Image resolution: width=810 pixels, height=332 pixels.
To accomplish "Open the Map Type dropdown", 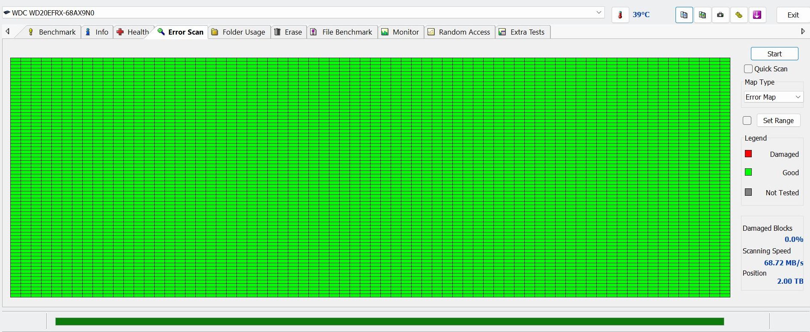I will [773, 97].
